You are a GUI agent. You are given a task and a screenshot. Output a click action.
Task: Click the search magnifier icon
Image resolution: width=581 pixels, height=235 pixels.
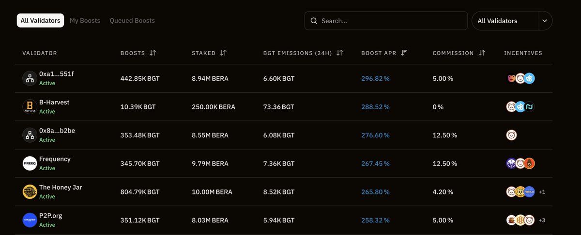coord(314,21)
